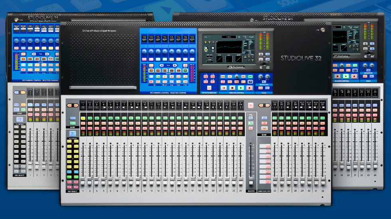Click the blue Main Mix button above Mix Select
391x219 pixels.
click(73, 133)
